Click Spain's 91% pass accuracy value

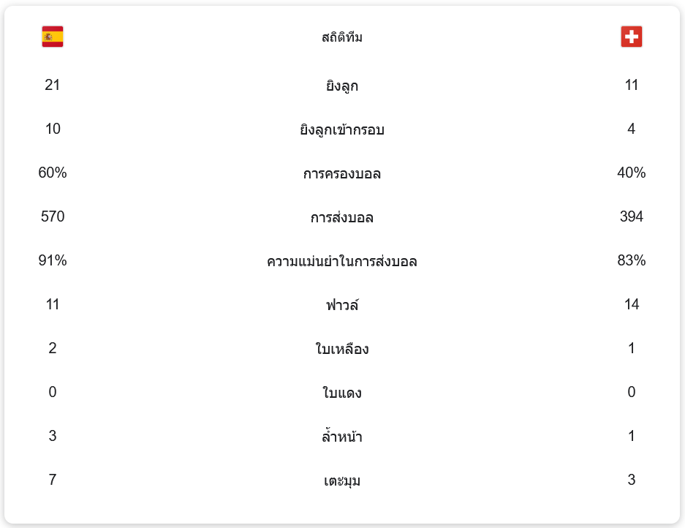coord(53,261)
